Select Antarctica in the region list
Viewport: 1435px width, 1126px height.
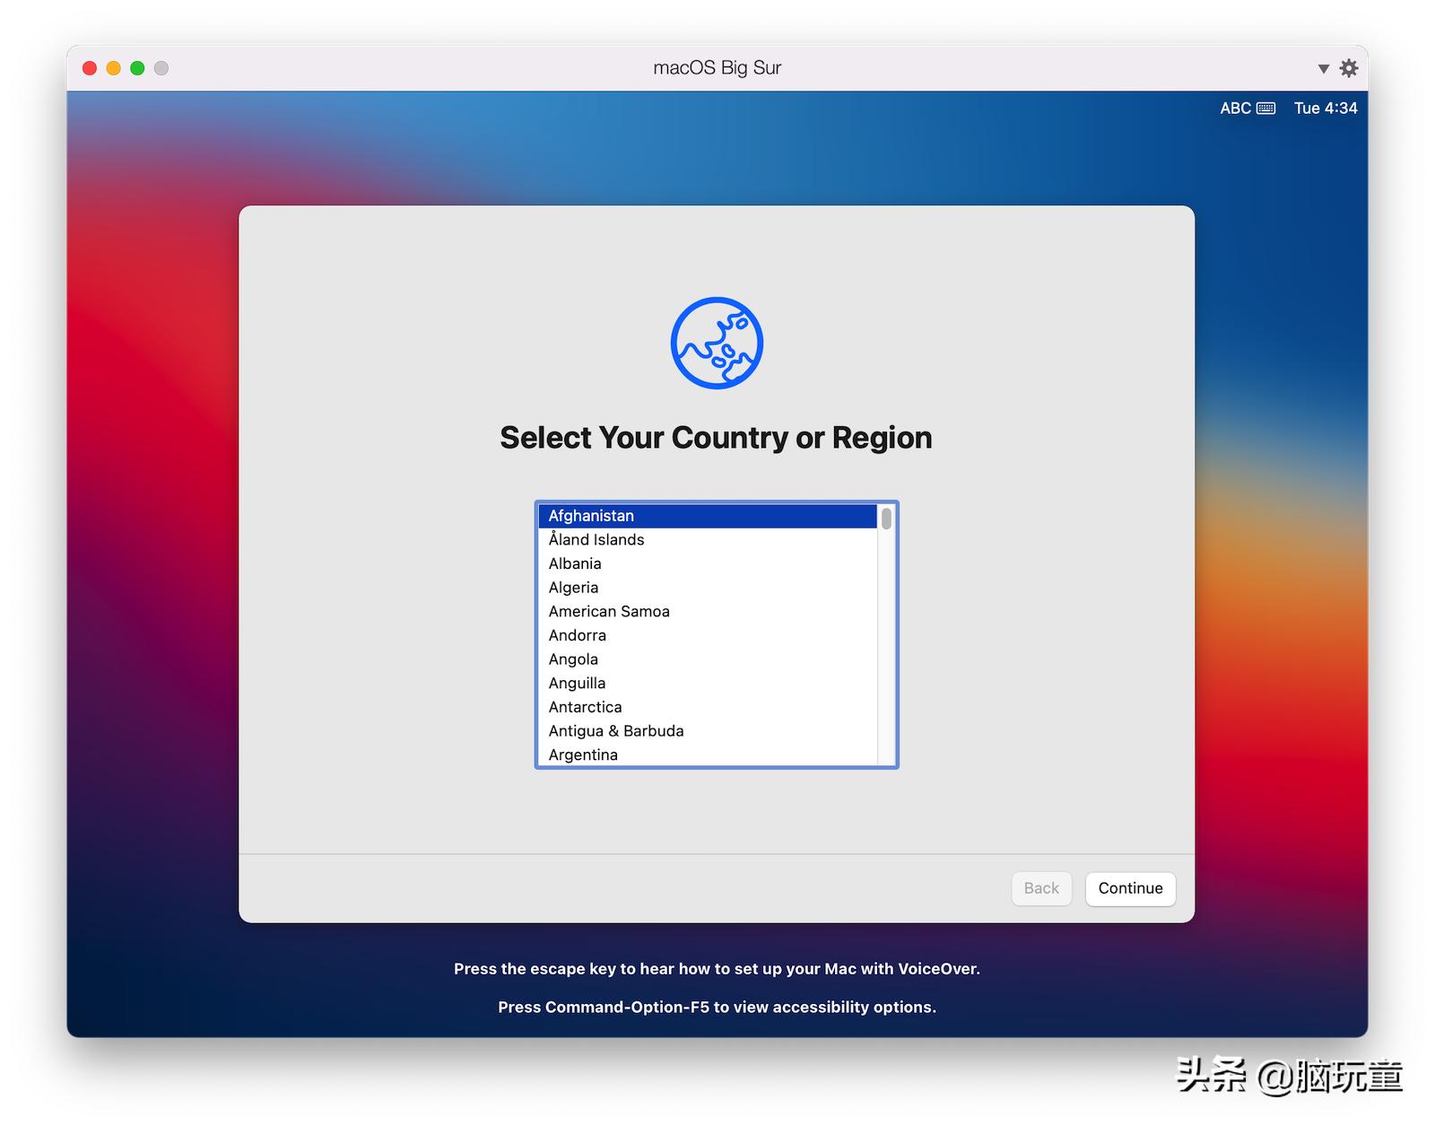(x=708, y=707)
